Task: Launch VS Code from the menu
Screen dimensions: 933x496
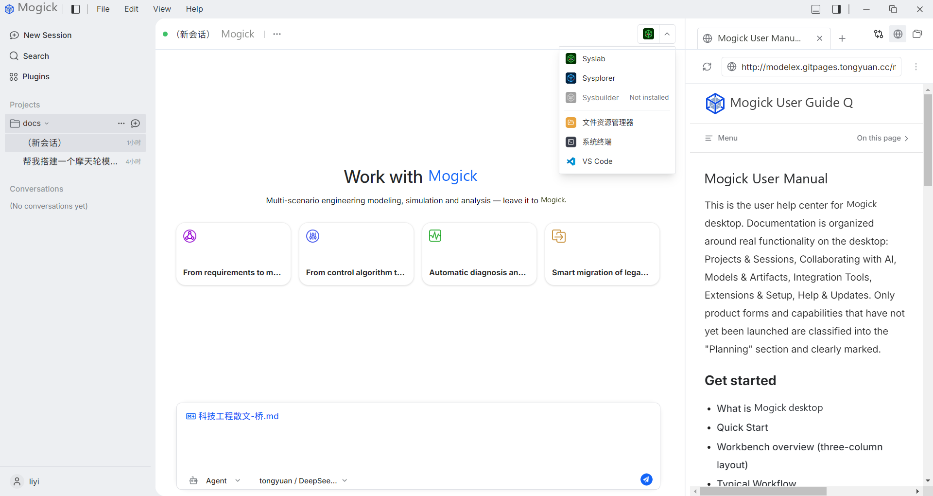Action: point(617,161)
